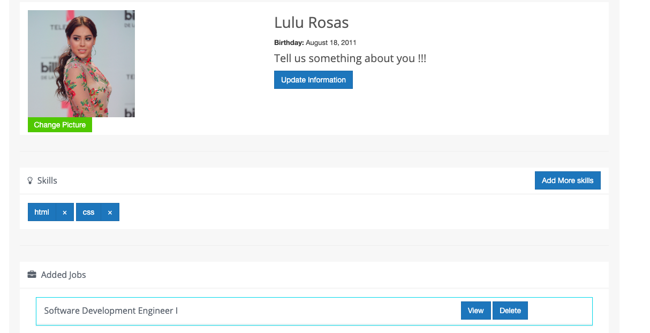View the Software Development Engineer I job
This screenshot has height=333, width=650.
coord(475,311)
